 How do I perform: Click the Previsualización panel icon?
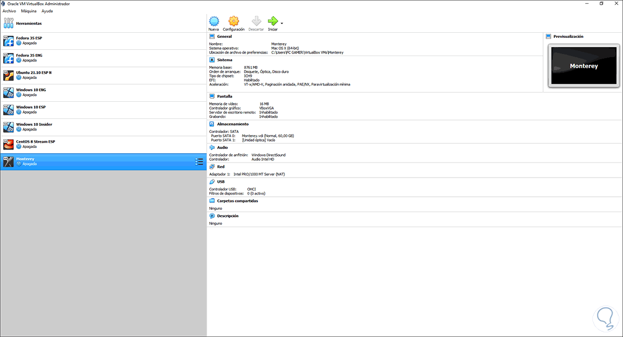click(548, 37)
